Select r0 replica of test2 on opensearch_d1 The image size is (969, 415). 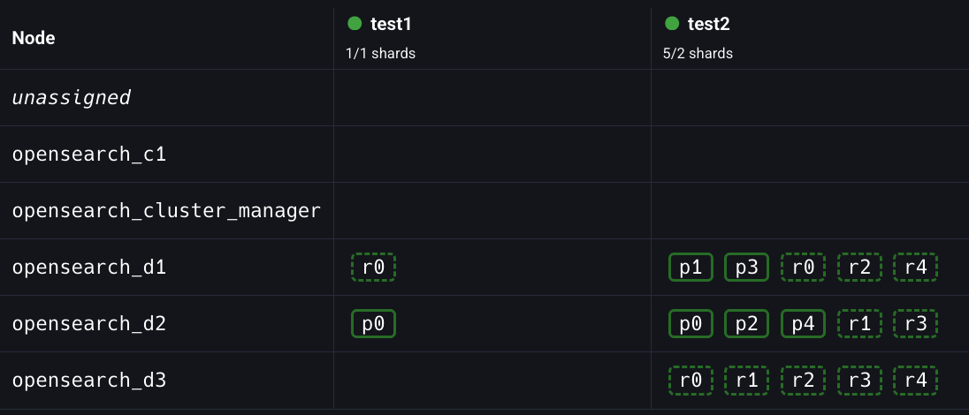pyautogui.click(x=803, y=267)
